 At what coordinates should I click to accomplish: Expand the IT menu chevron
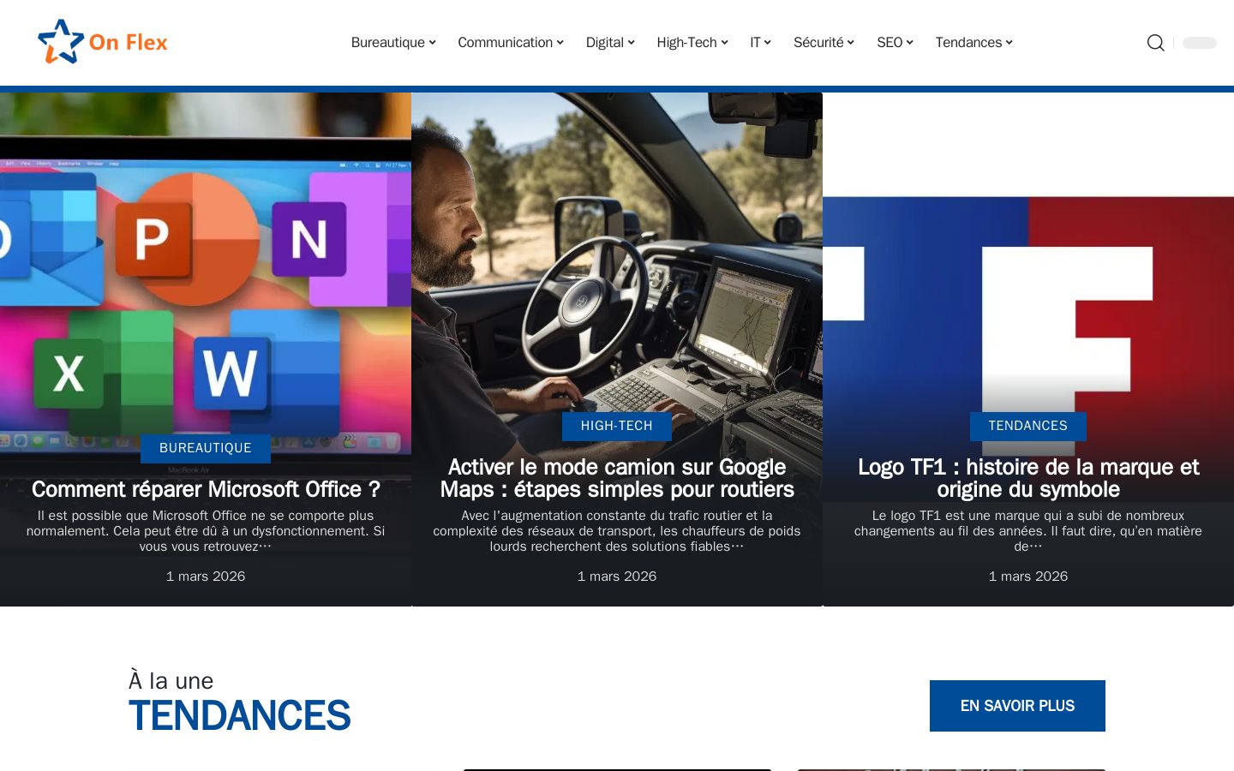click(x=768, y=43)
